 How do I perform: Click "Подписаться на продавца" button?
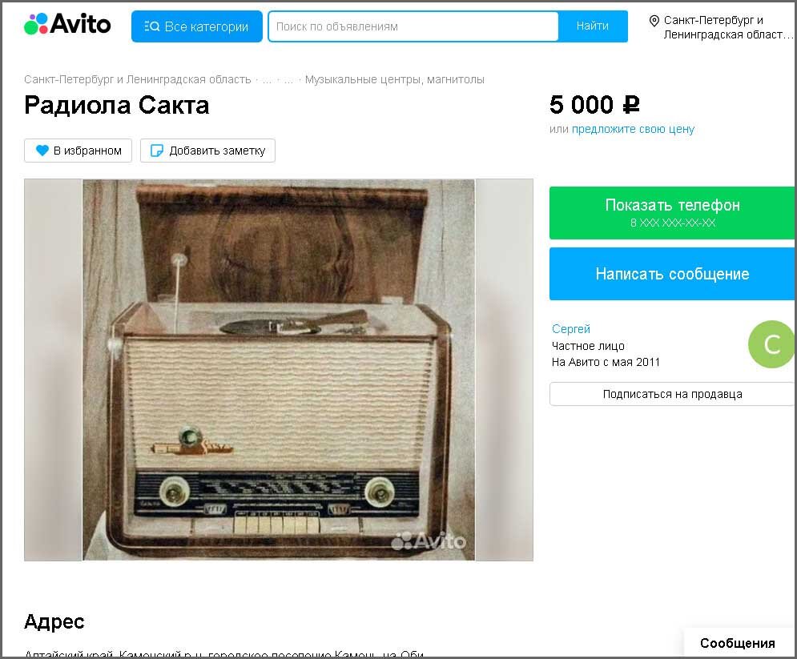tap(672, 394)
